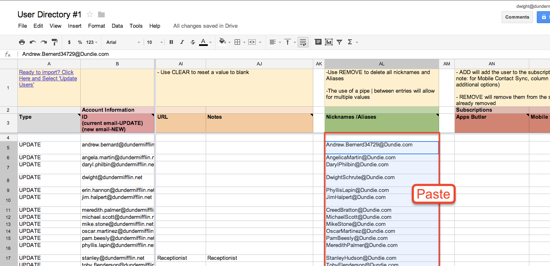Click the User Directory #1 title

[50, 14]
